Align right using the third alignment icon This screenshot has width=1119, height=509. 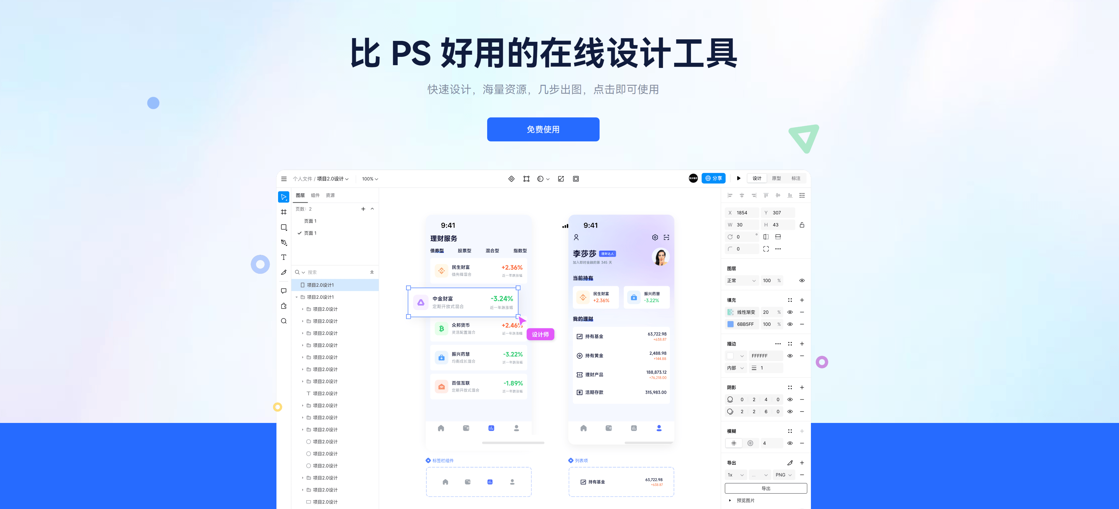754,195
